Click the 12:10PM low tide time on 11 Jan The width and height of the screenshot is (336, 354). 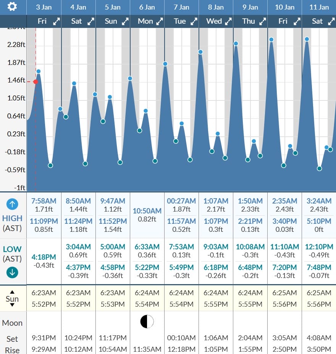point(319,247)
